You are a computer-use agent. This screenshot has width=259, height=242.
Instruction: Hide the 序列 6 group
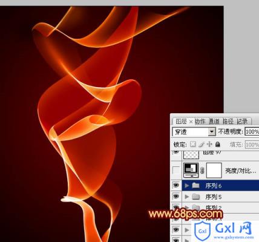pyautogui.click(x=176, y=185)
